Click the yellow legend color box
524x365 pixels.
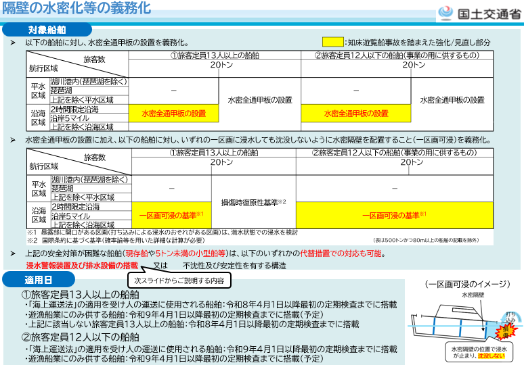point(332,43)
